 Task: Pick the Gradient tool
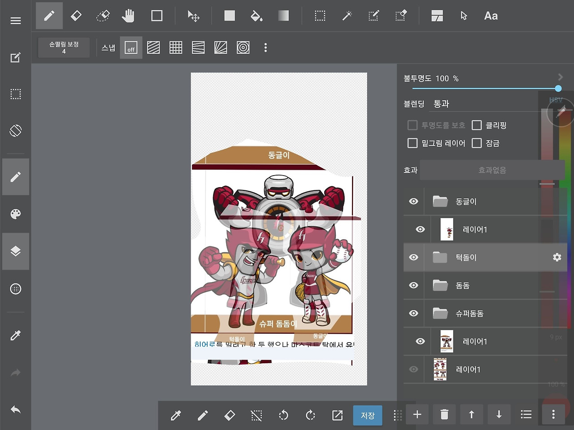click(x=283, y=16)
